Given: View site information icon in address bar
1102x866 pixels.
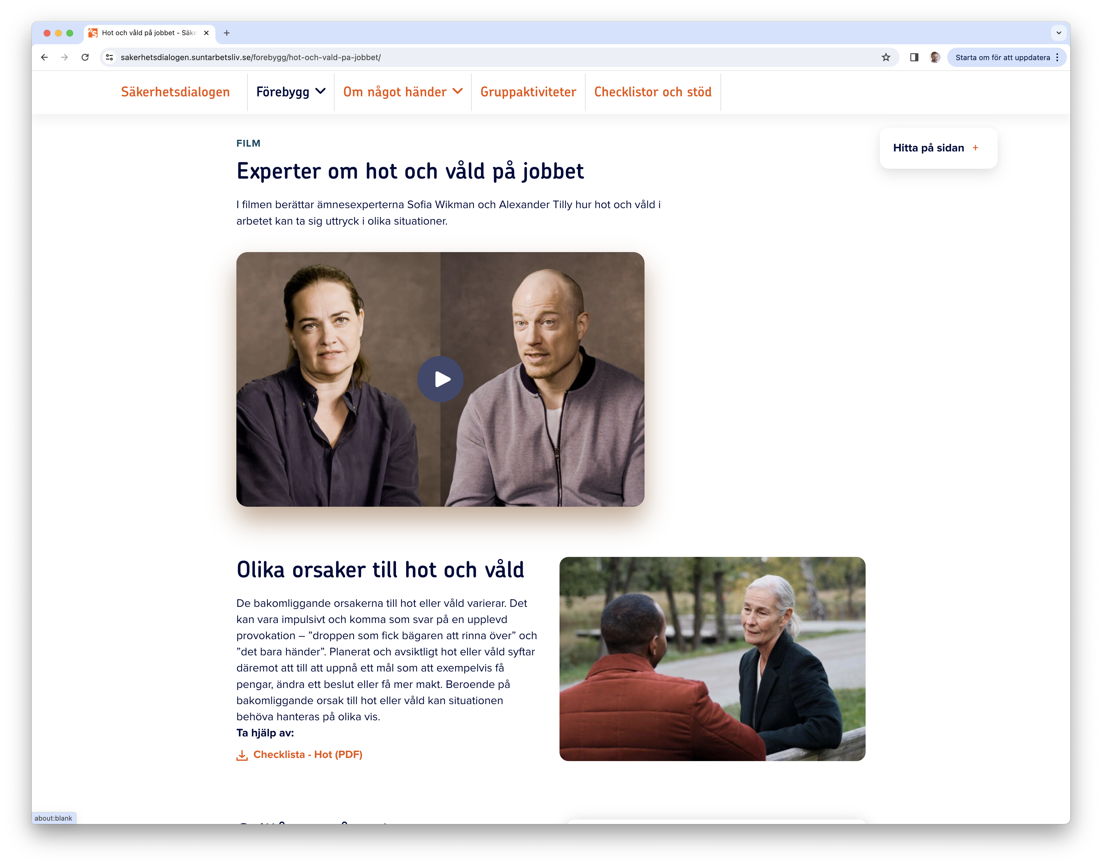Looking at the screenshot, I should click(109, 57).
